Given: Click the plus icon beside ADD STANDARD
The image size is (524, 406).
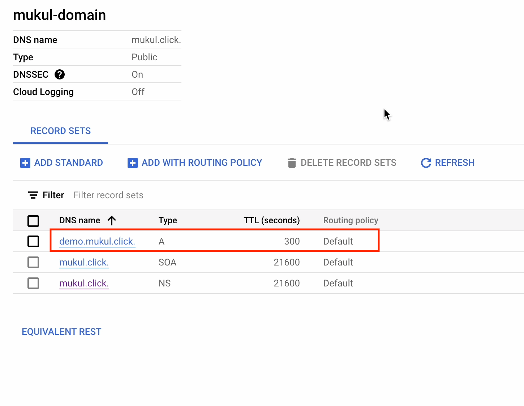Looking at the screenshot, I should tap(25, 163).
